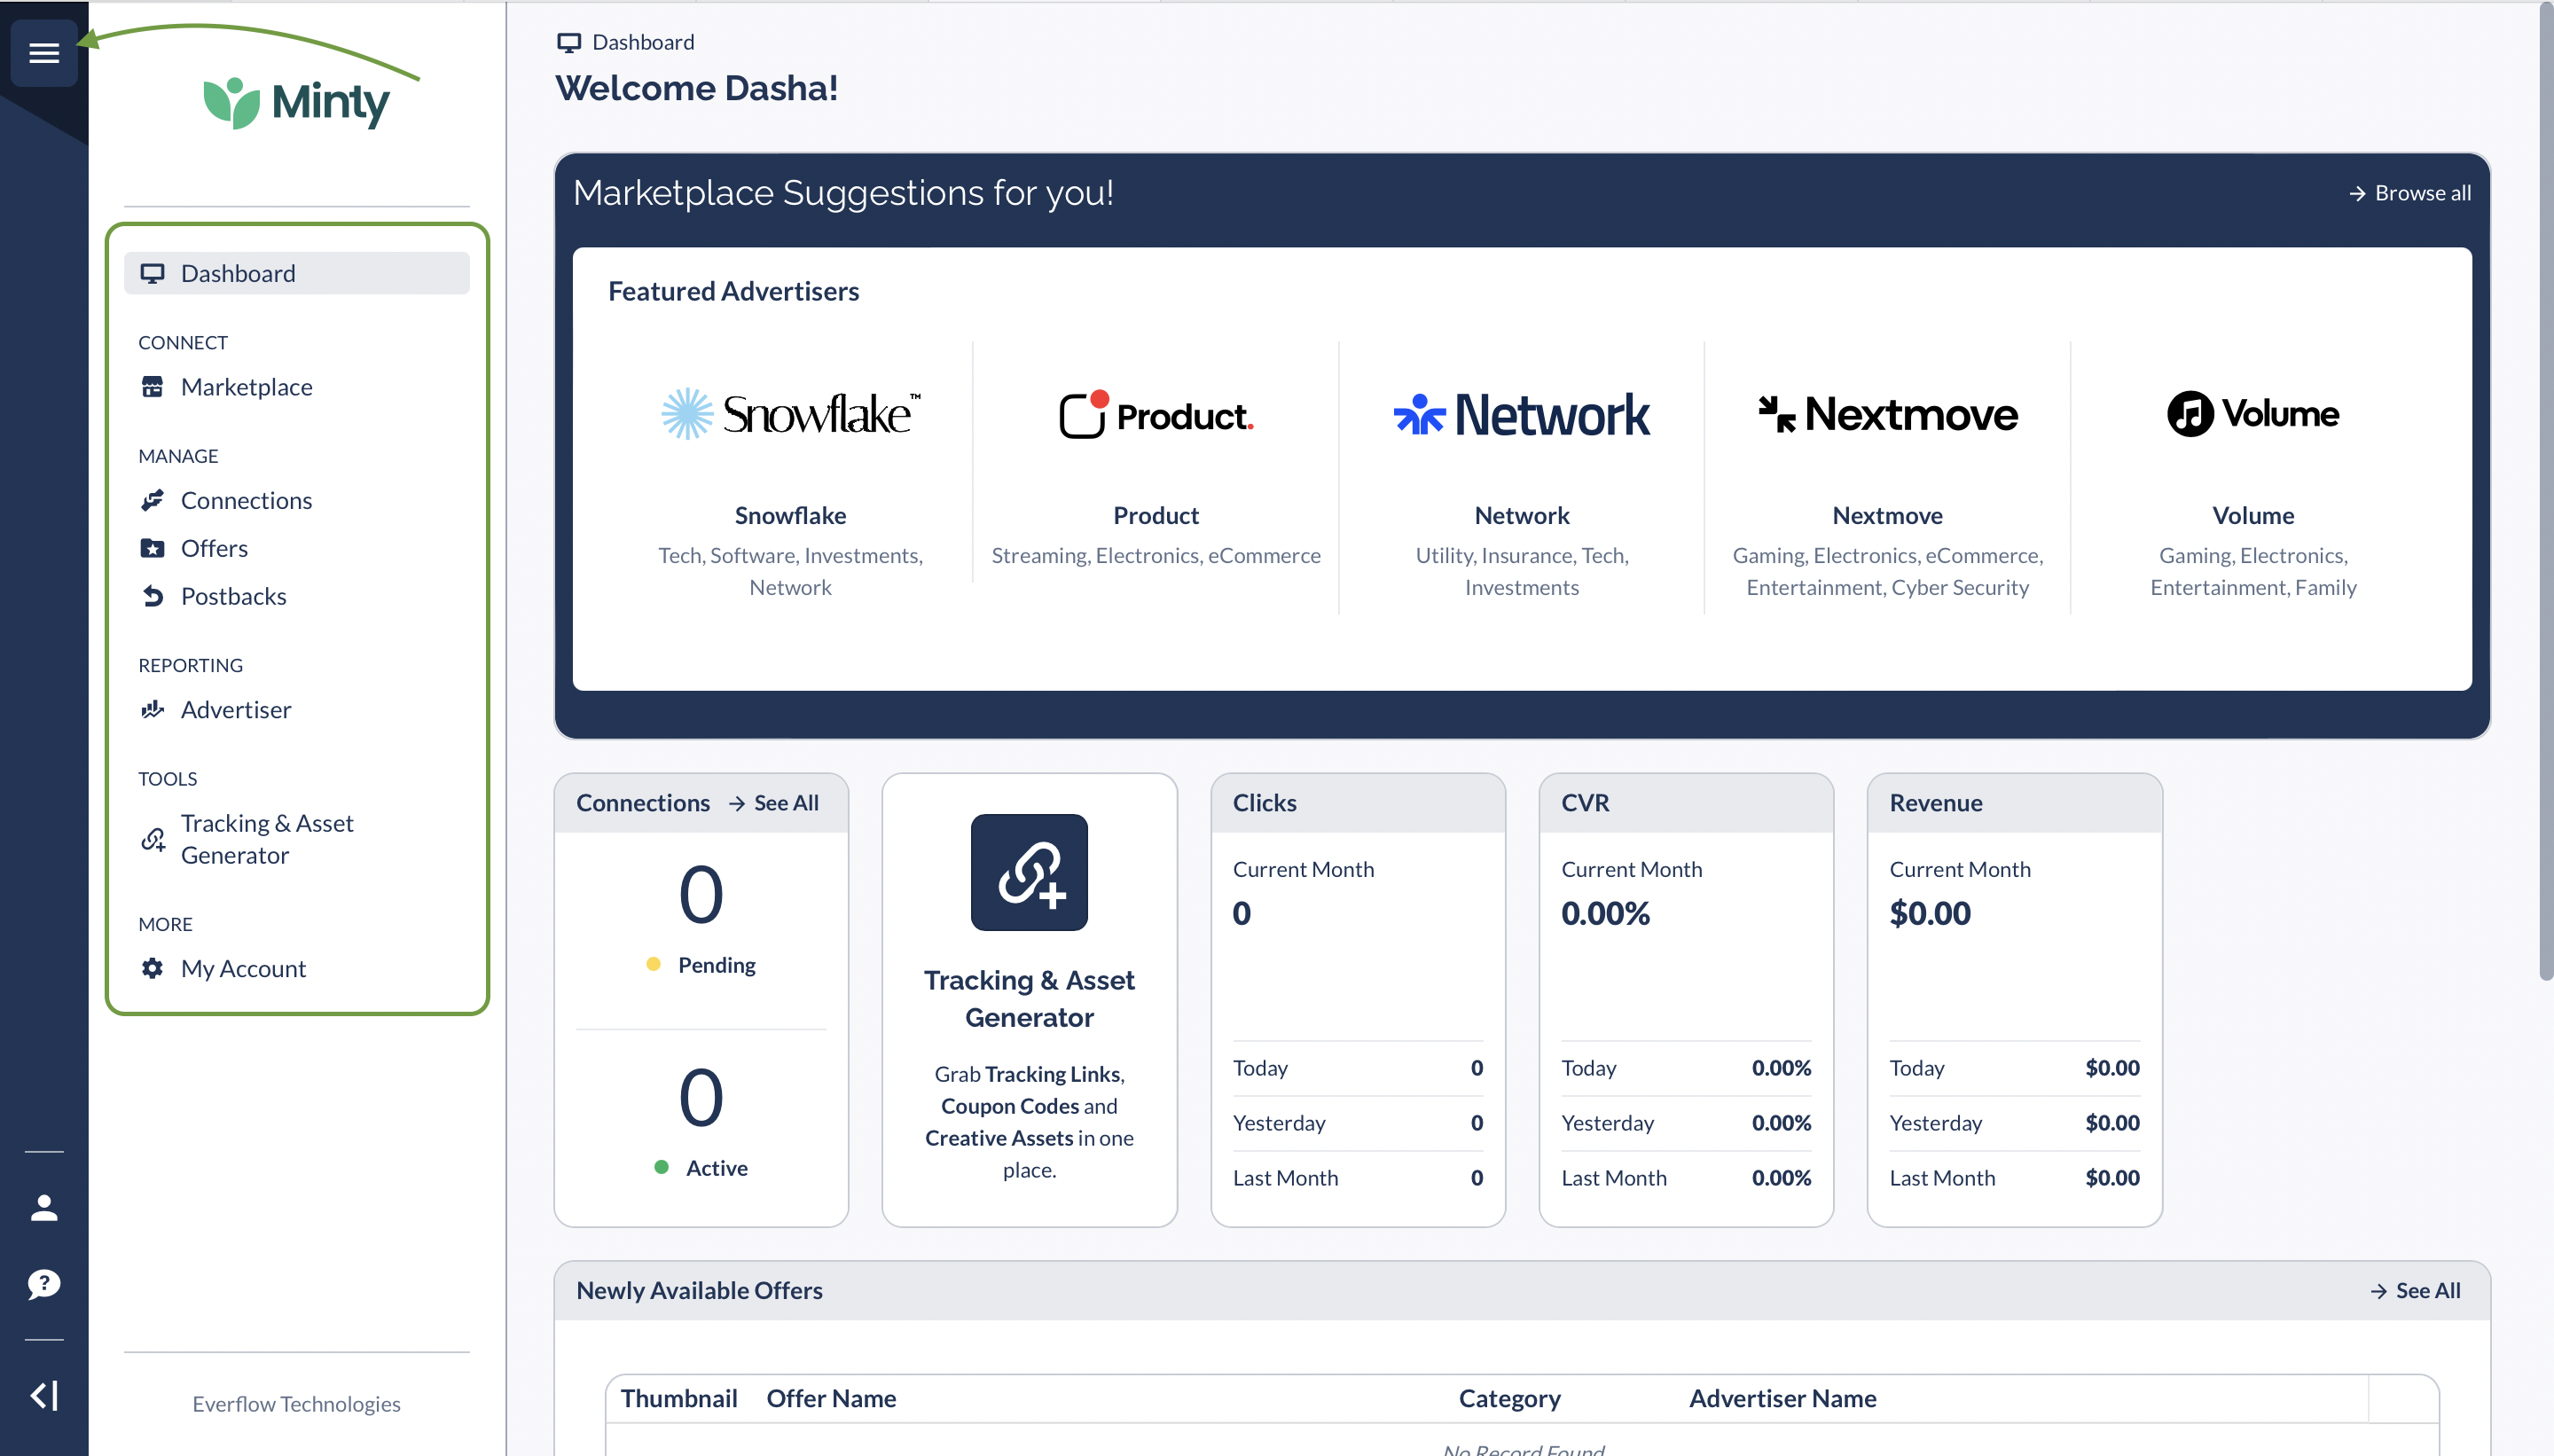Click Browse all in Marketplace Suggestions
This screenshot has height=1456, width=2554.
tap(2410, 193)
